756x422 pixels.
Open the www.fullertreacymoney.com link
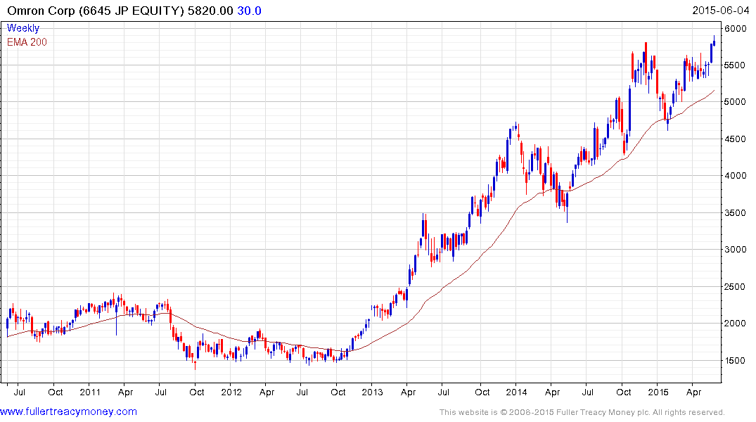click(68, 411)
